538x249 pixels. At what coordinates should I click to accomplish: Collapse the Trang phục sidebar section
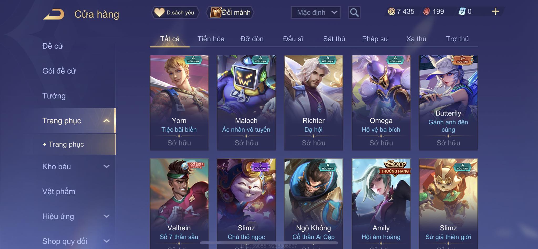coord(106,121)
